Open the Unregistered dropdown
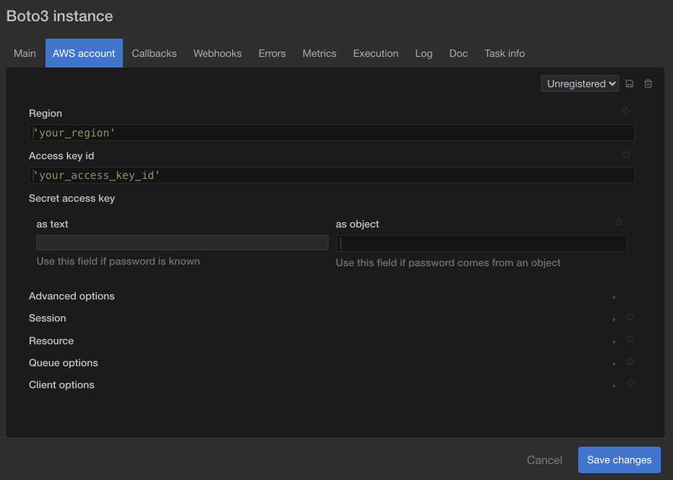This screenshot has height=480, width=673. [580, 83]
